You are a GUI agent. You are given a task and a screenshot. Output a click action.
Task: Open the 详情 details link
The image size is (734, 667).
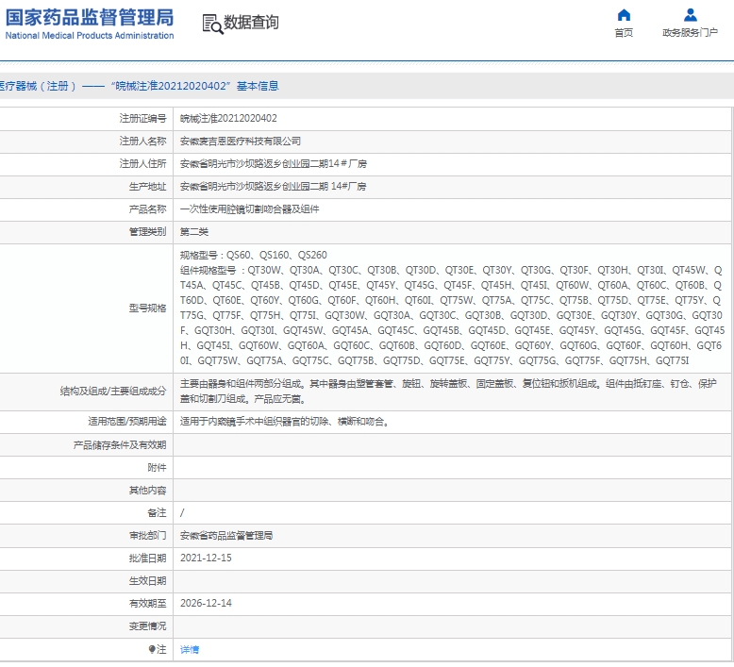coord(190,650)
